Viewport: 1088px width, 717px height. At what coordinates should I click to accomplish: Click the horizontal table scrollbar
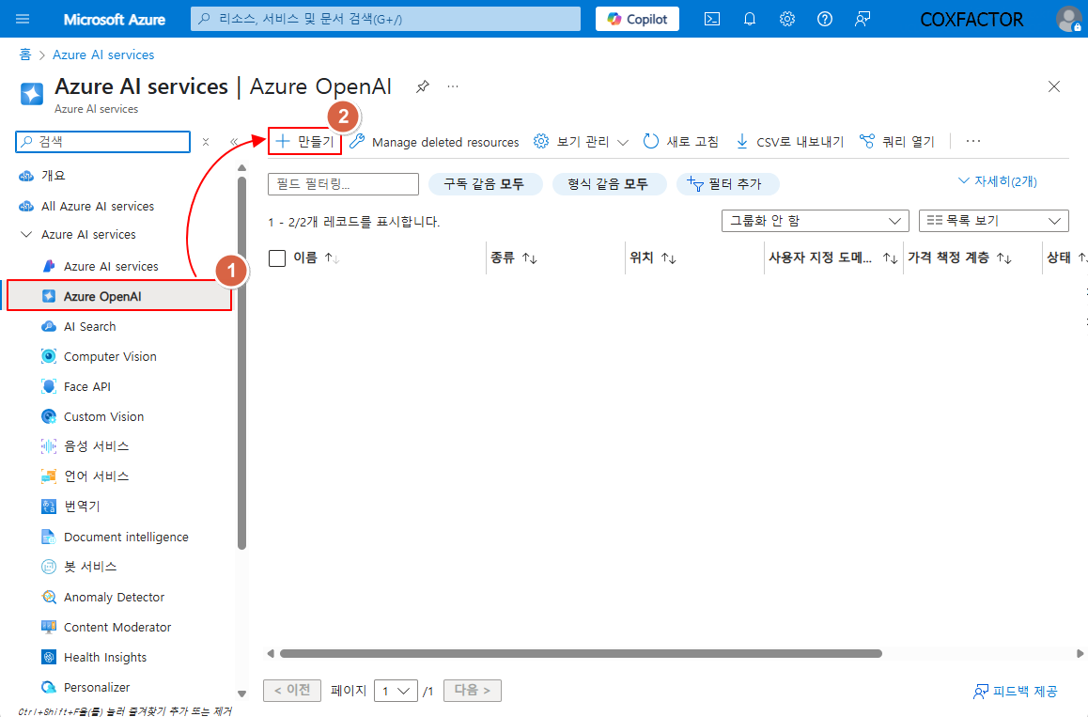pyautogui.click(x=581, y=653)
